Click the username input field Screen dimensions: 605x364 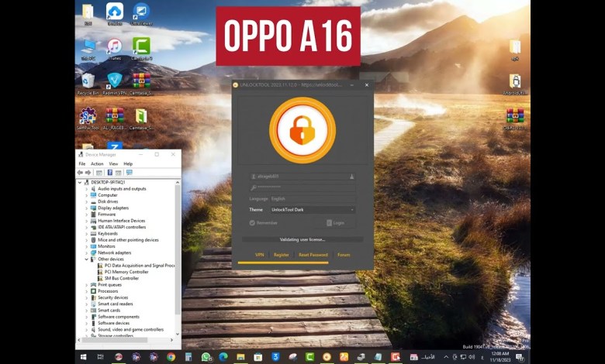(x=302, y=177)
